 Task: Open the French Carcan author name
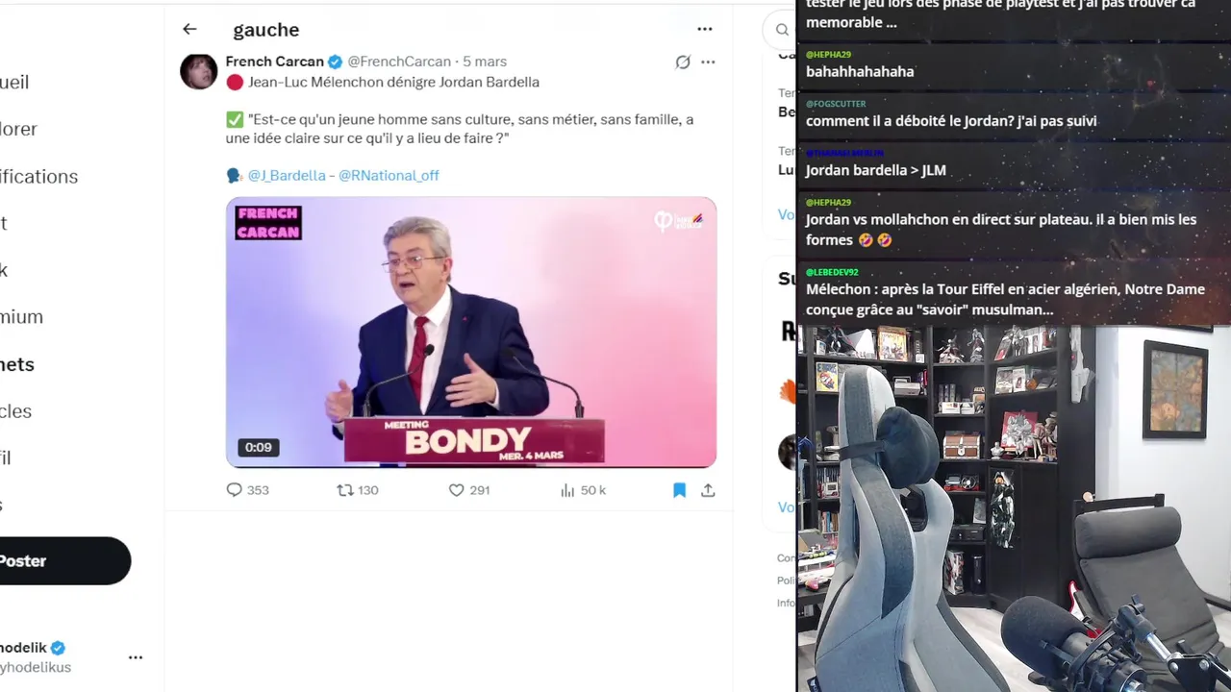[274, 62]
